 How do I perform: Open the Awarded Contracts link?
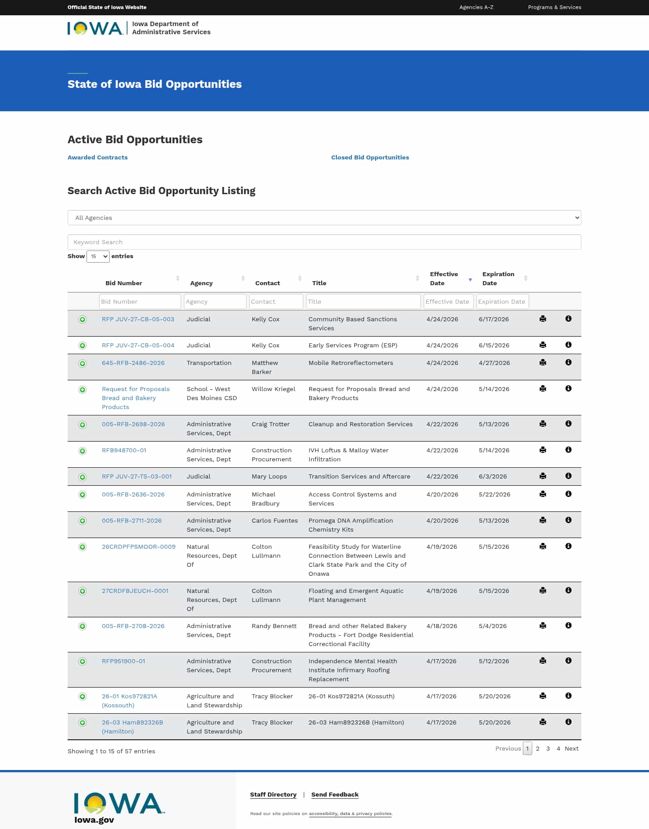point(97,157)
